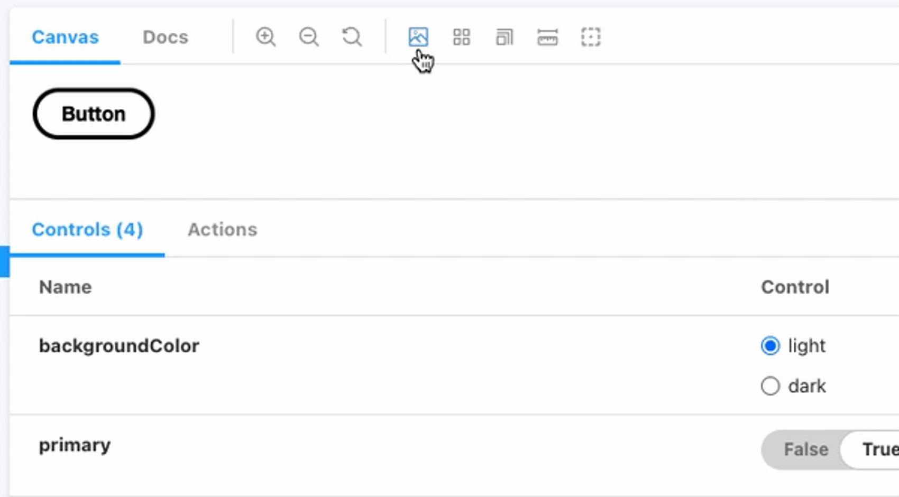Click the backgroundColor argument name
The height and width of the screenshot is (497, 899).
[x=119, y=346]
